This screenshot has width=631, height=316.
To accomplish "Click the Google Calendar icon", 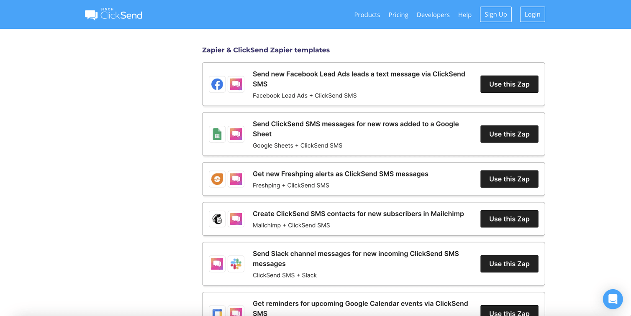I will click(217, 311).
